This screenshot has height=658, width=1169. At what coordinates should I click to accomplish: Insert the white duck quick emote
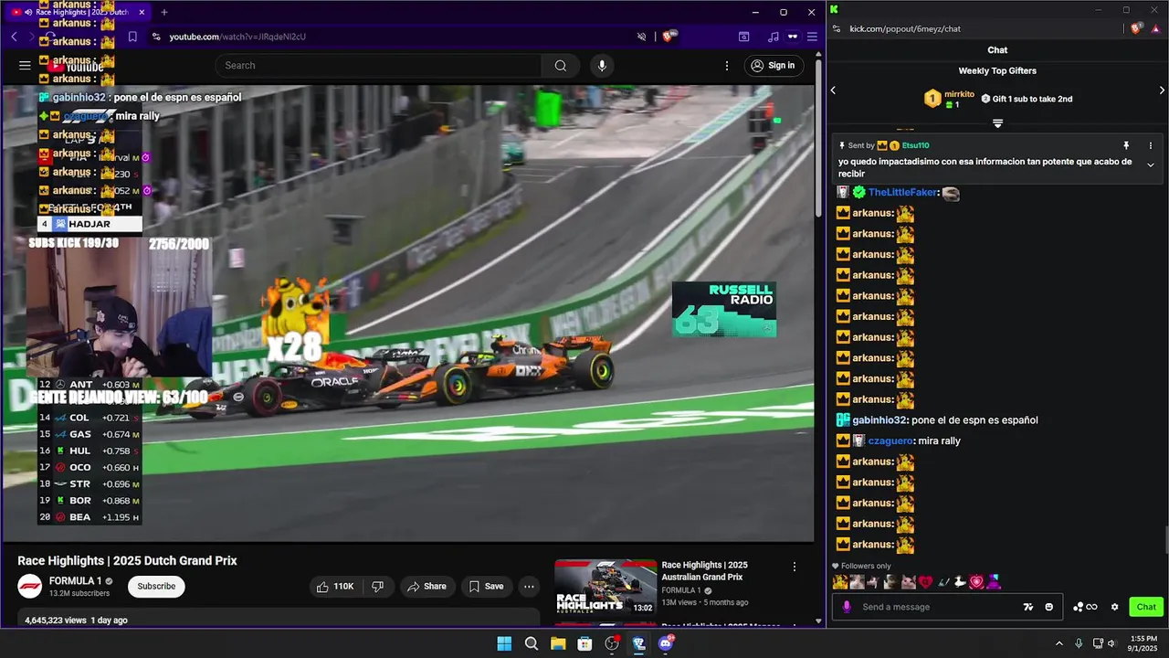coord(960,581)
